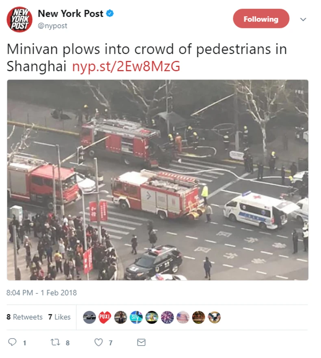Open the eagle emblem avatar
The width and height of the screenshot is (321, 358).
(214, 317)
